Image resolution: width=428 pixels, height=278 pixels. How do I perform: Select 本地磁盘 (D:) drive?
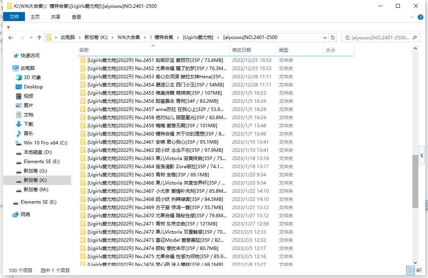[x=37, y=152]
